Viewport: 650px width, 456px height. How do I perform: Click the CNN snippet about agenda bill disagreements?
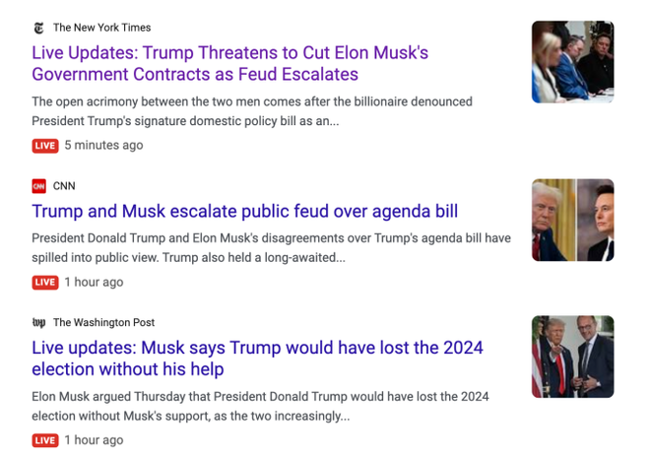coord(271,248)
